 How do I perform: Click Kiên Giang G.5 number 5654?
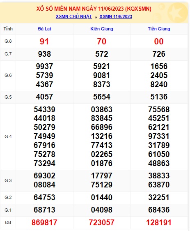[x=102, y=97]
